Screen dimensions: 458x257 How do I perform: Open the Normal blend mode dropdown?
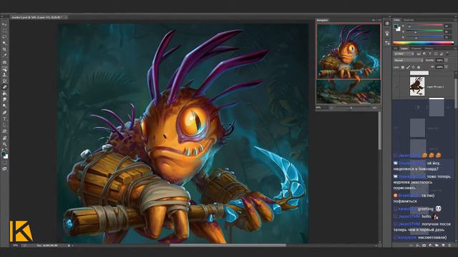(408, 60)
